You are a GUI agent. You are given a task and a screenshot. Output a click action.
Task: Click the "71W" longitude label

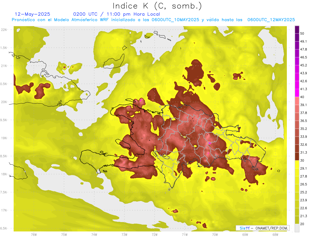(x=185, y=234)
